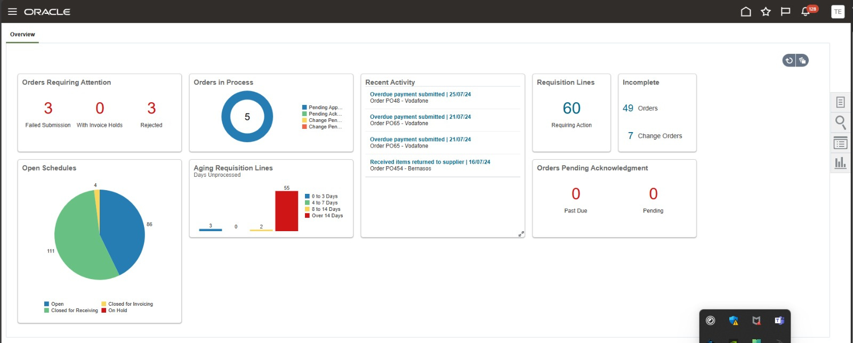The height and width of the screenshot is (343, 853).
Task: Open Microsoft Teams tray icon
Action: [x=779, y=321]
